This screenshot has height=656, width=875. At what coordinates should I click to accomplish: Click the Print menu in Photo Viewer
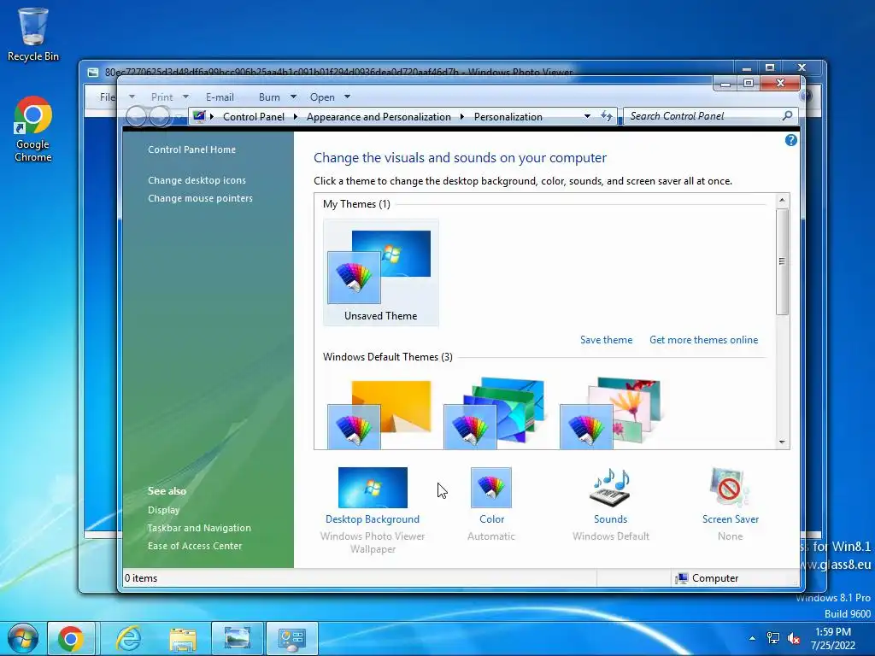(x=161, y=97)
